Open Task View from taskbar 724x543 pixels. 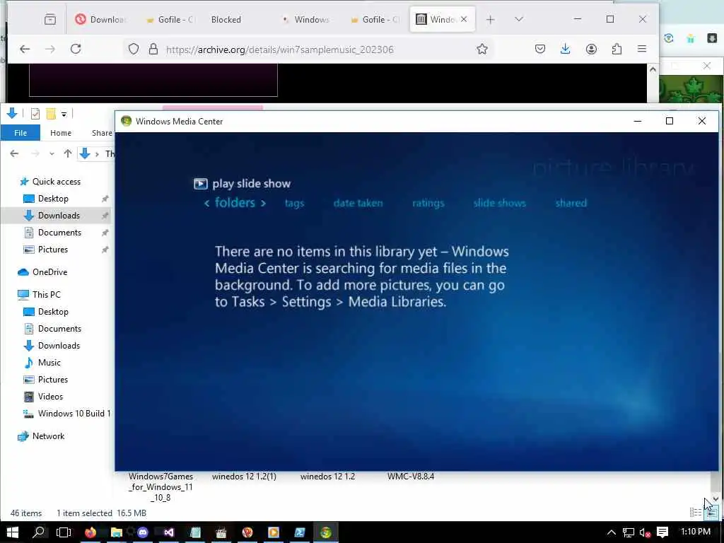63,532
